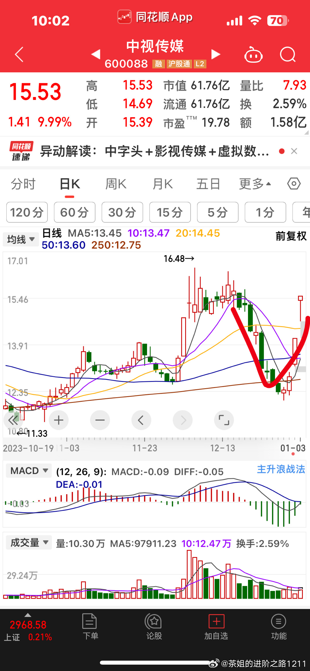
Task: Open the AI robot assistant icon
Action: tap(253, 55)
